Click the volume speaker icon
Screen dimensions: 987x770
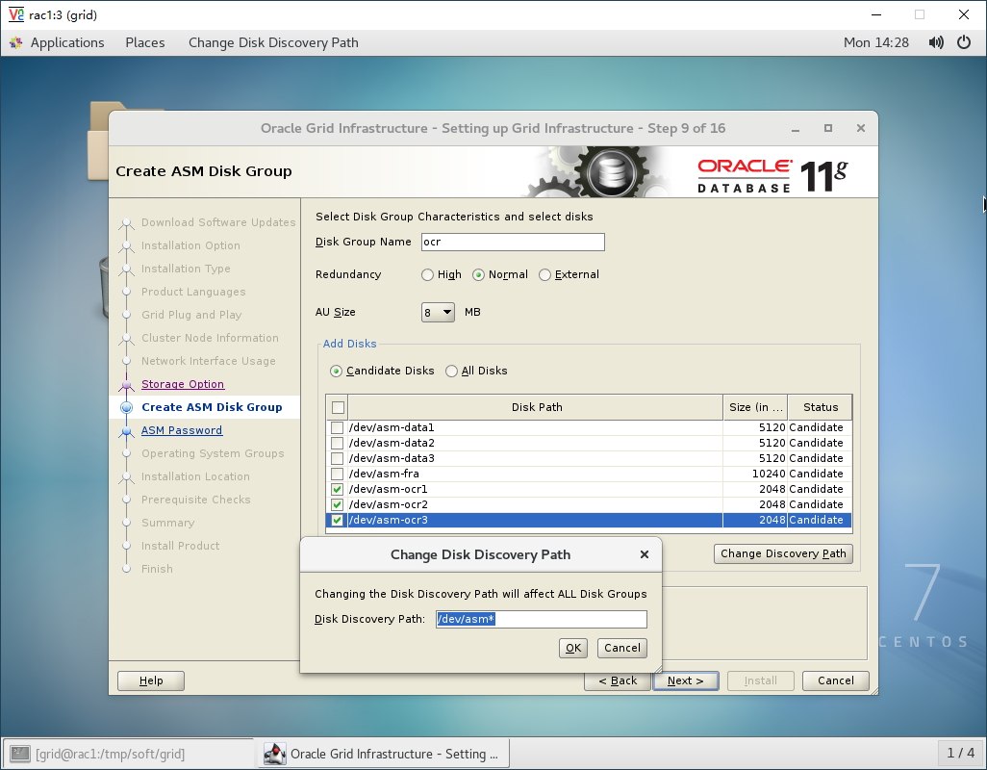click(x=936, y=42)
